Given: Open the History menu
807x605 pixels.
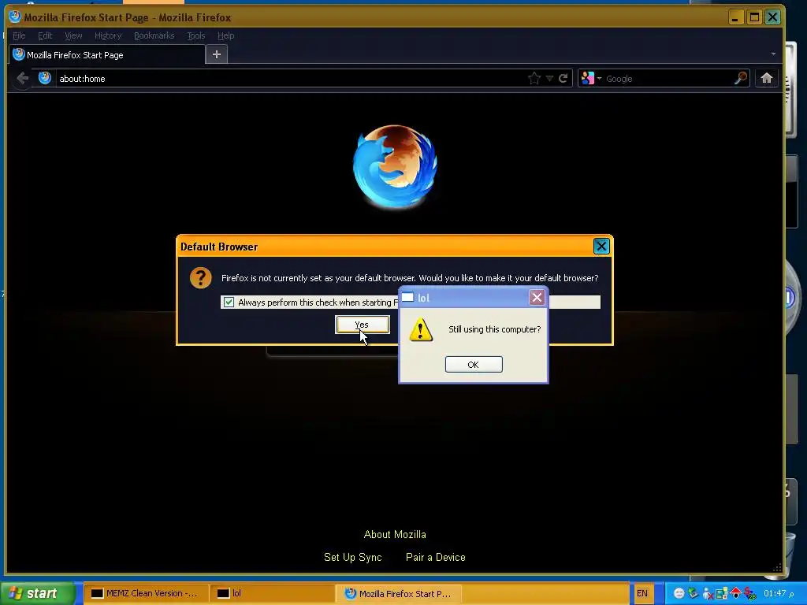Looking at the screenshot, I should pos(107,35).
